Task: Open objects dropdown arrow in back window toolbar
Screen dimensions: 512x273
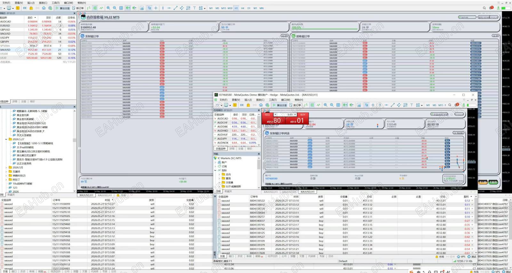Action: tap(204, 8)
